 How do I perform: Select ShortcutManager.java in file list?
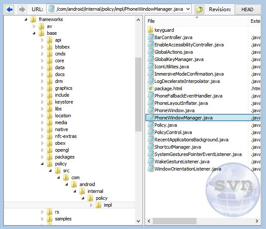178,147
